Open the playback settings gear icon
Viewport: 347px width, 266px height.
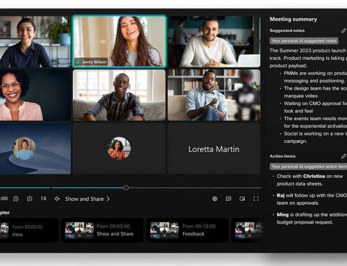pyautogui.click(x=214, y=199)
